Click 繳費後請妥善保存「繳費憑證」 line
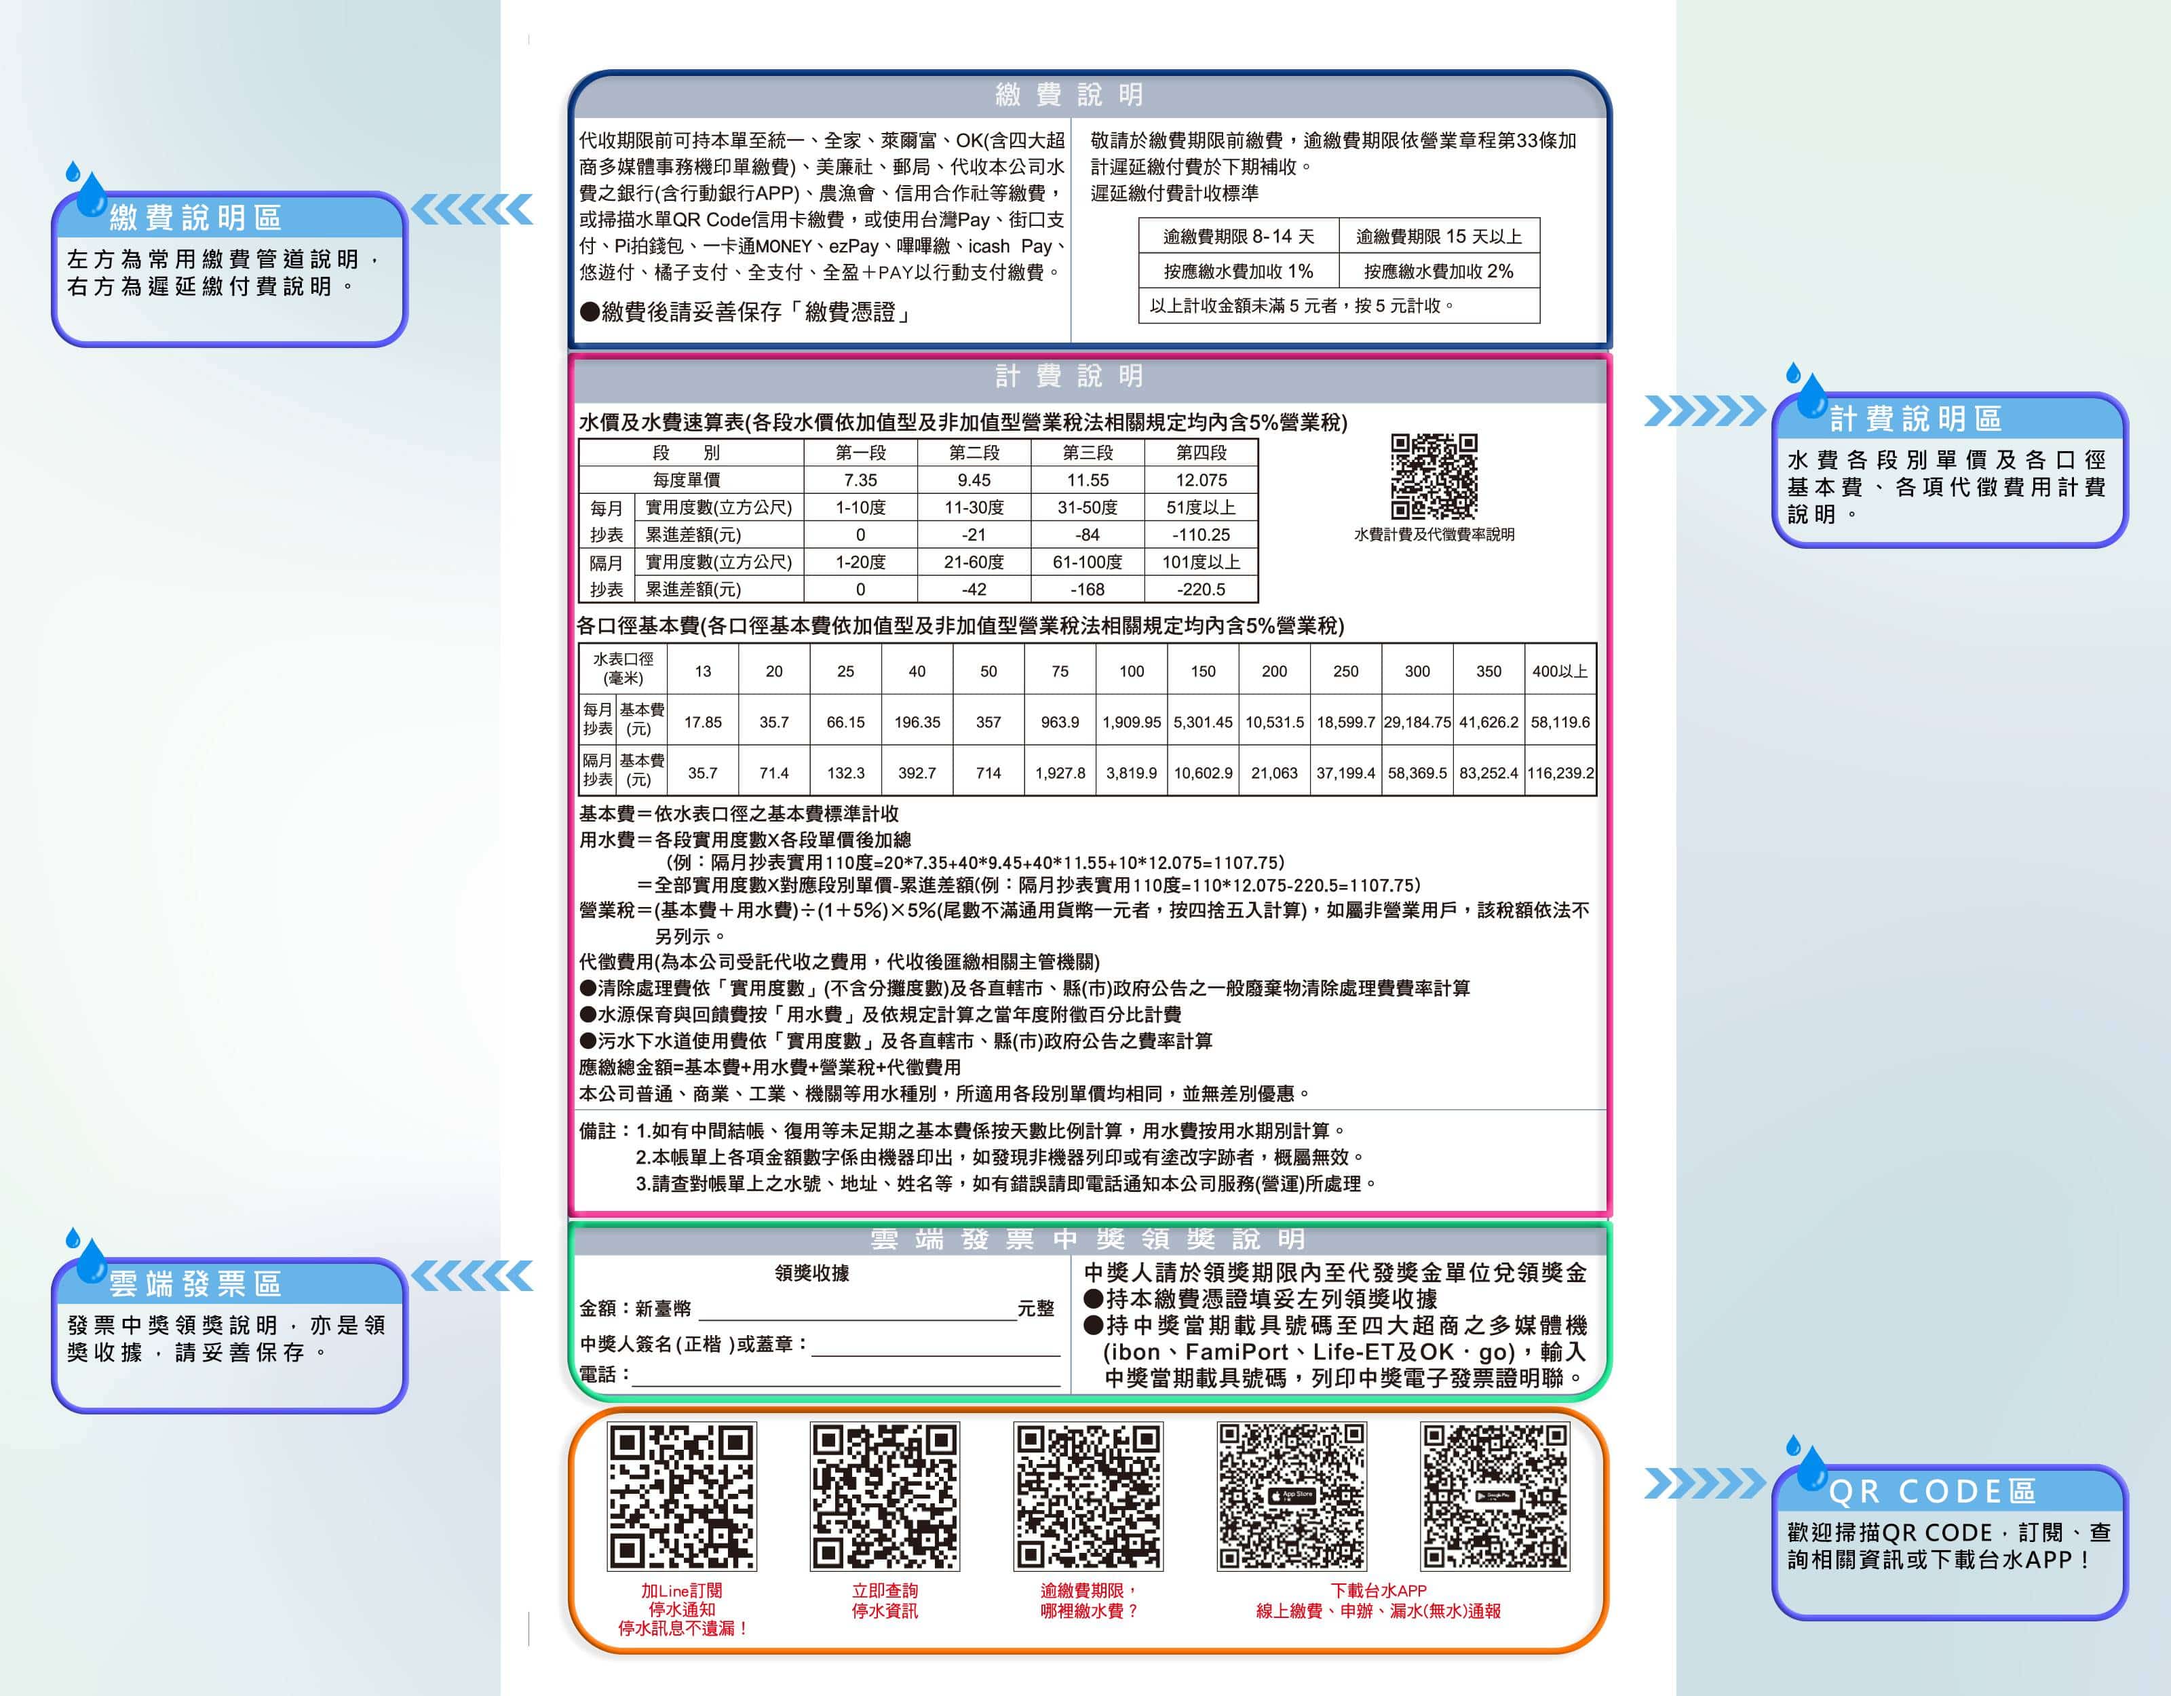This screenshot has width=2171, height=1696. pos(746,312)
